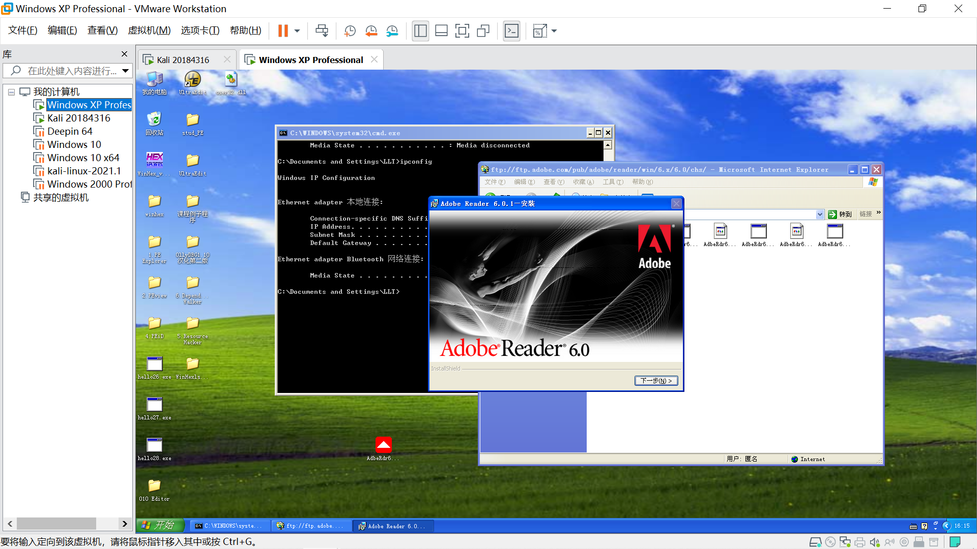Collapse the 我的计算机 tree node
977x549 pixels.
(11, 92)
